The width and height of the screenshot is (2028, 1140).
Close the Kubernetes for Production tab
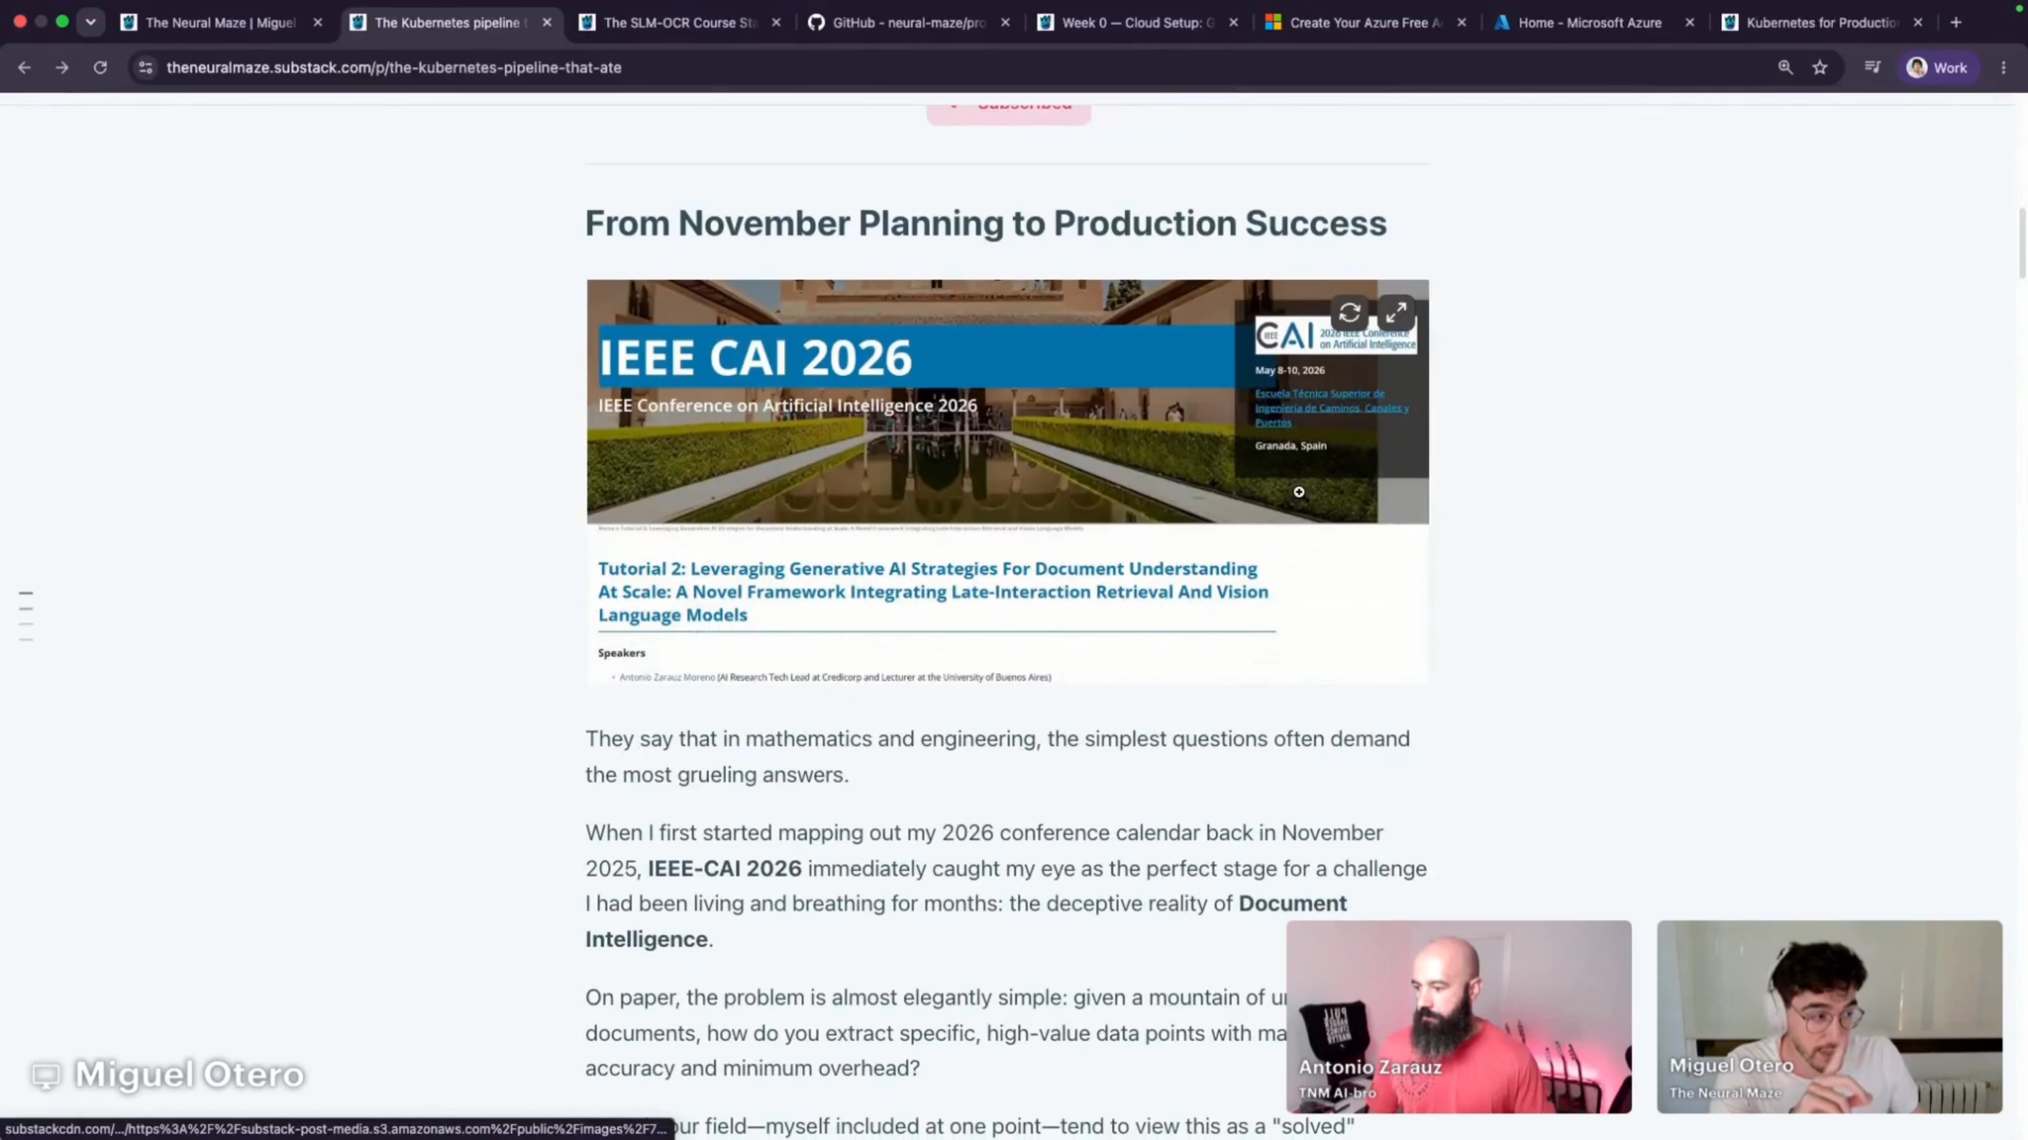click(1918, 22)
